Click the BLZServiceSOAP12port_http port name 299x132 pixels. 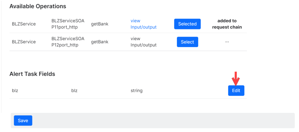(68, 42)
